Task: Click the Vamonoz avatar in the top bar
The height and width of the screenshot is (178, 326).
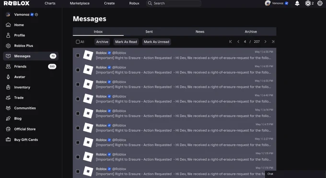Action: coord(268,3)
